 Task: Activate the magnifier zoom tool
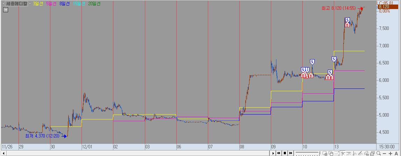coord(379,153)
